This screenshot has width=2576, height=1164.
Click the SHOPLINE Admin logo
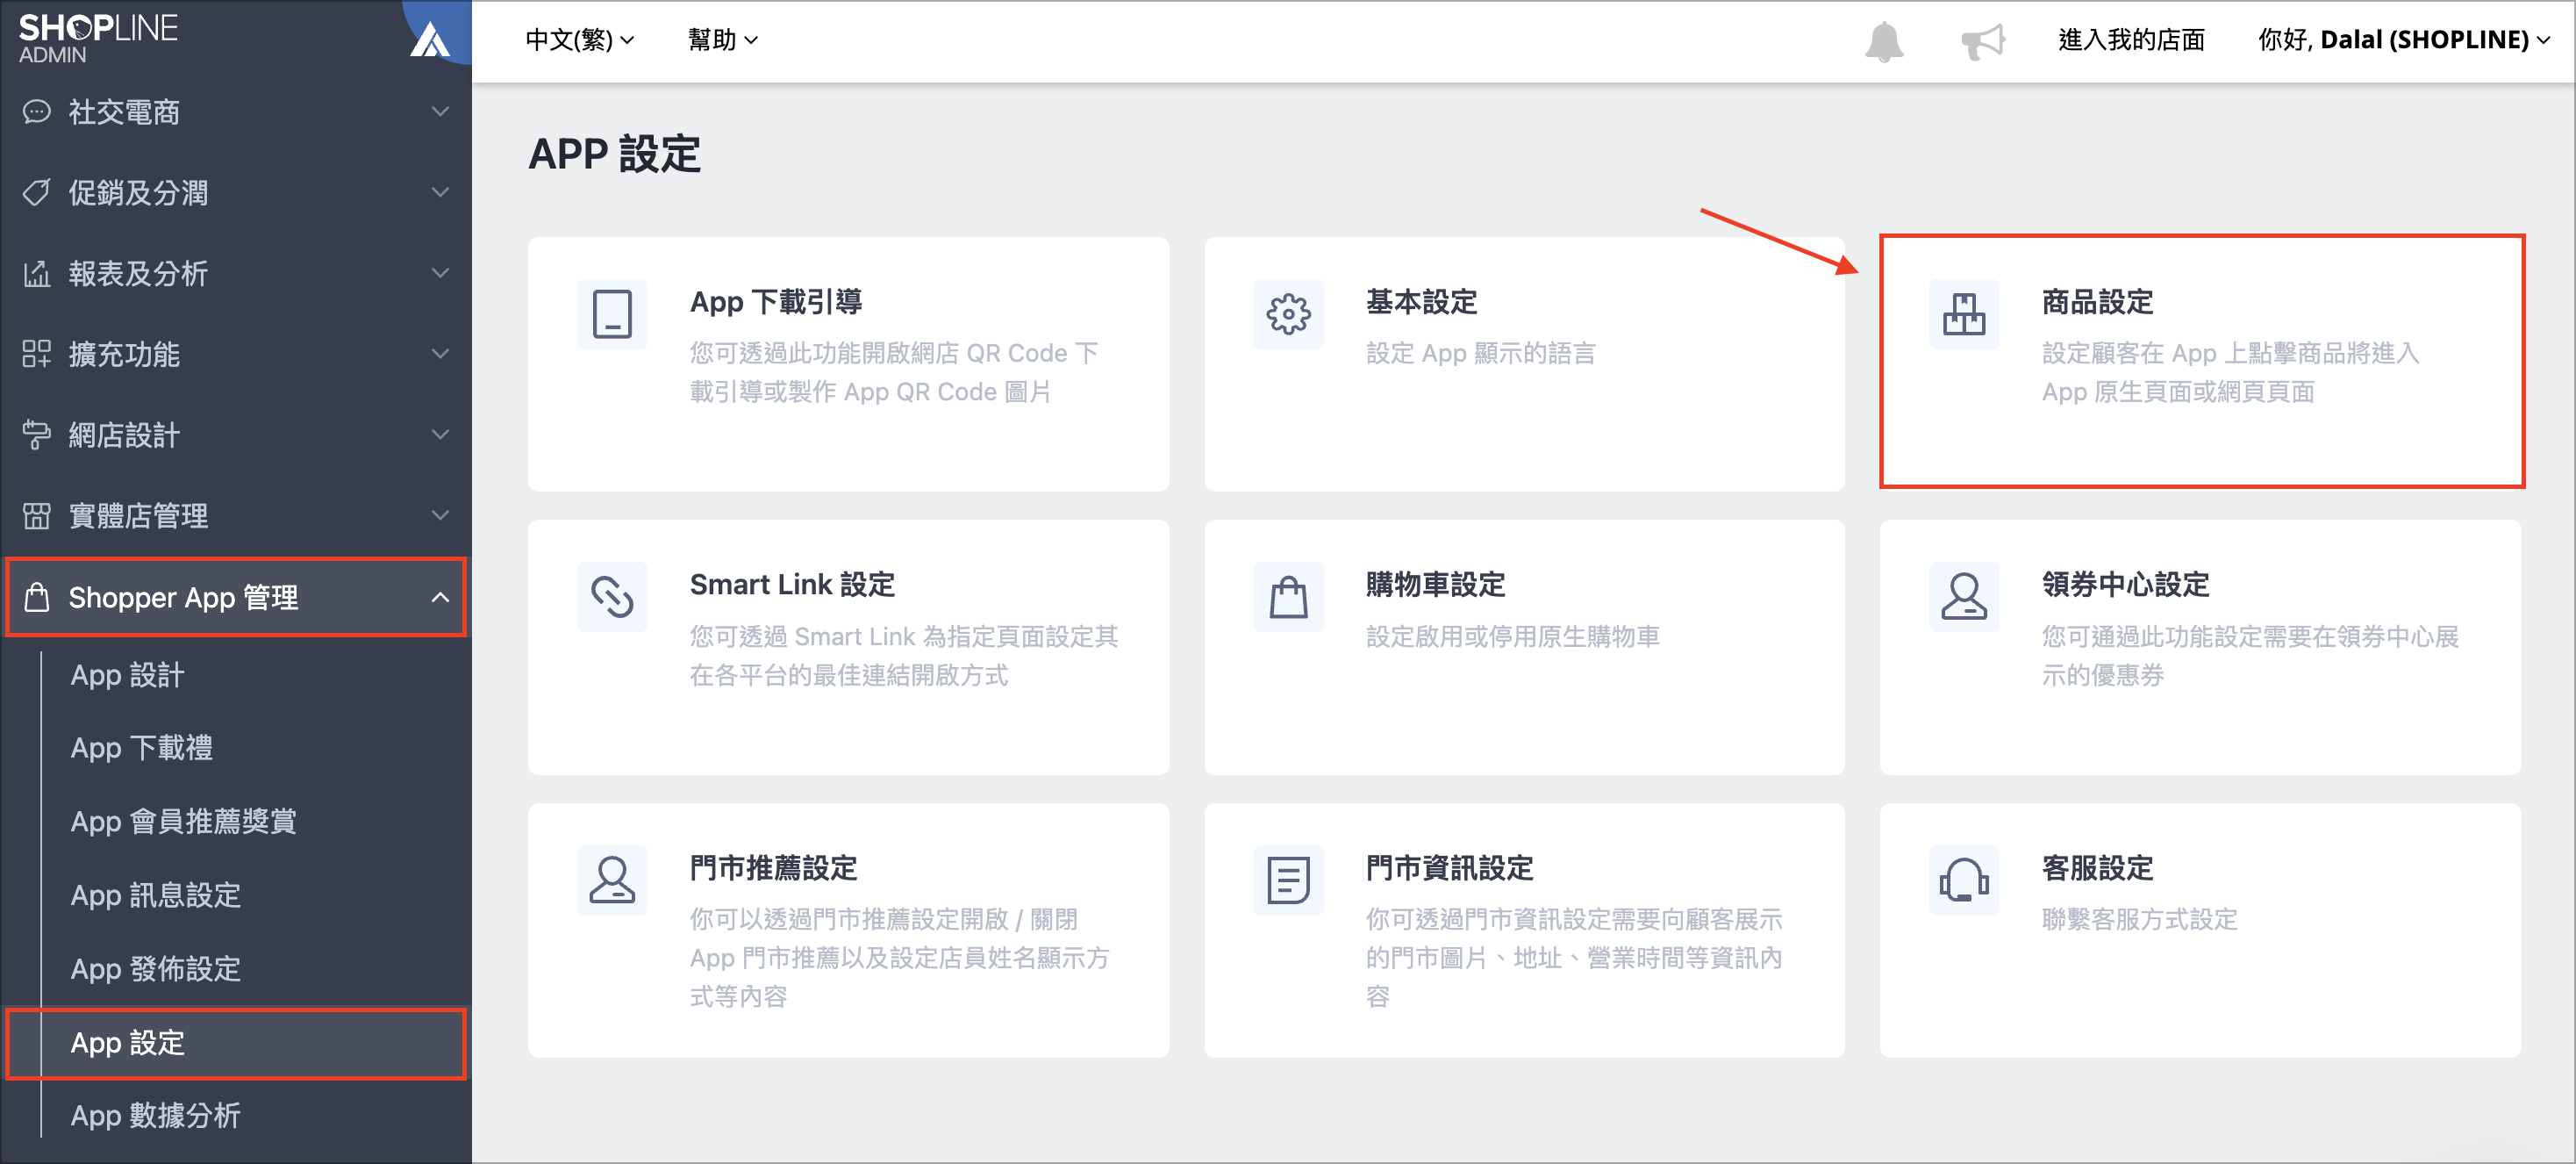click(x=98, y=38)
